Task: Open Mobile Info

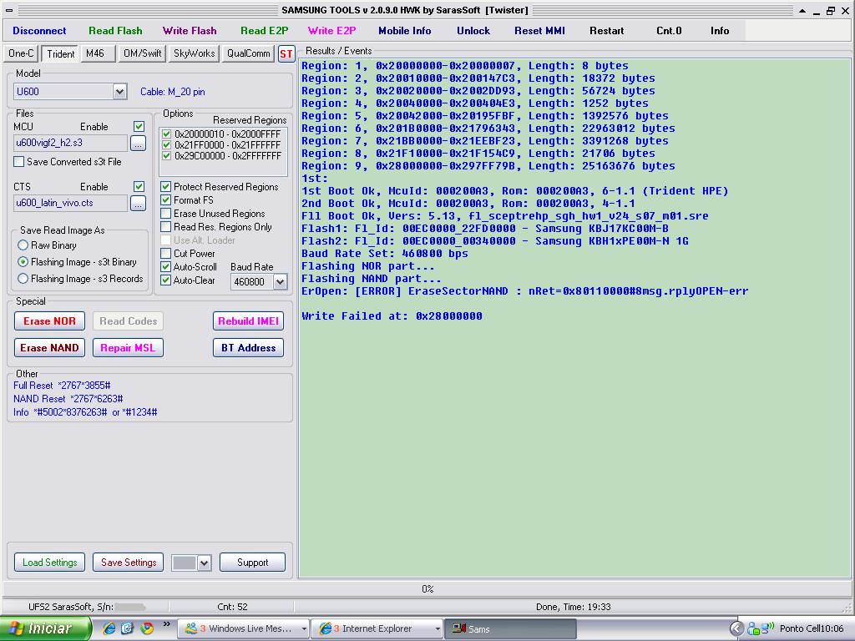Action: (x=405, y=31)
